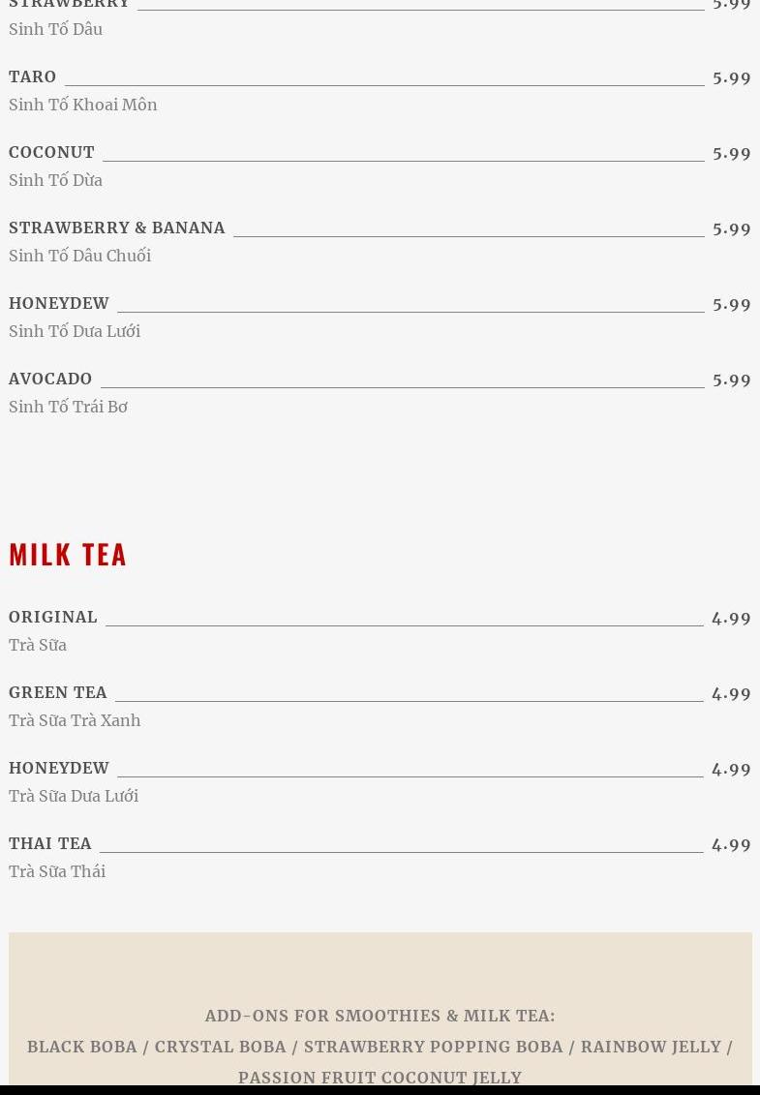Click the Sinh Tố Trái Bơ text
This screenshot has height=1095, width=760.
click(68, 407)
